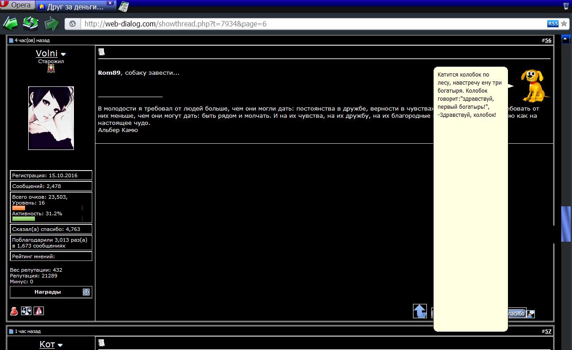This screenshot has height=350, width=572.
Task: Open the post #57 permalink
Action: tap(548, 331)
